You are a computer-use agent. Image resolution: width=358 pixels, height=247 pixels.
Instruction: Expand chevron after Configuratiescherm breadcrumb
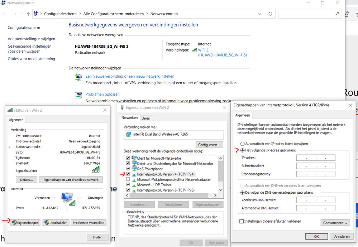click(80, 14)
